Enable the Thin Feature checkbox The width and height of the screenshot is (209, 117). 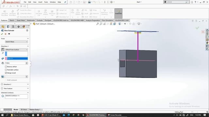2,88
